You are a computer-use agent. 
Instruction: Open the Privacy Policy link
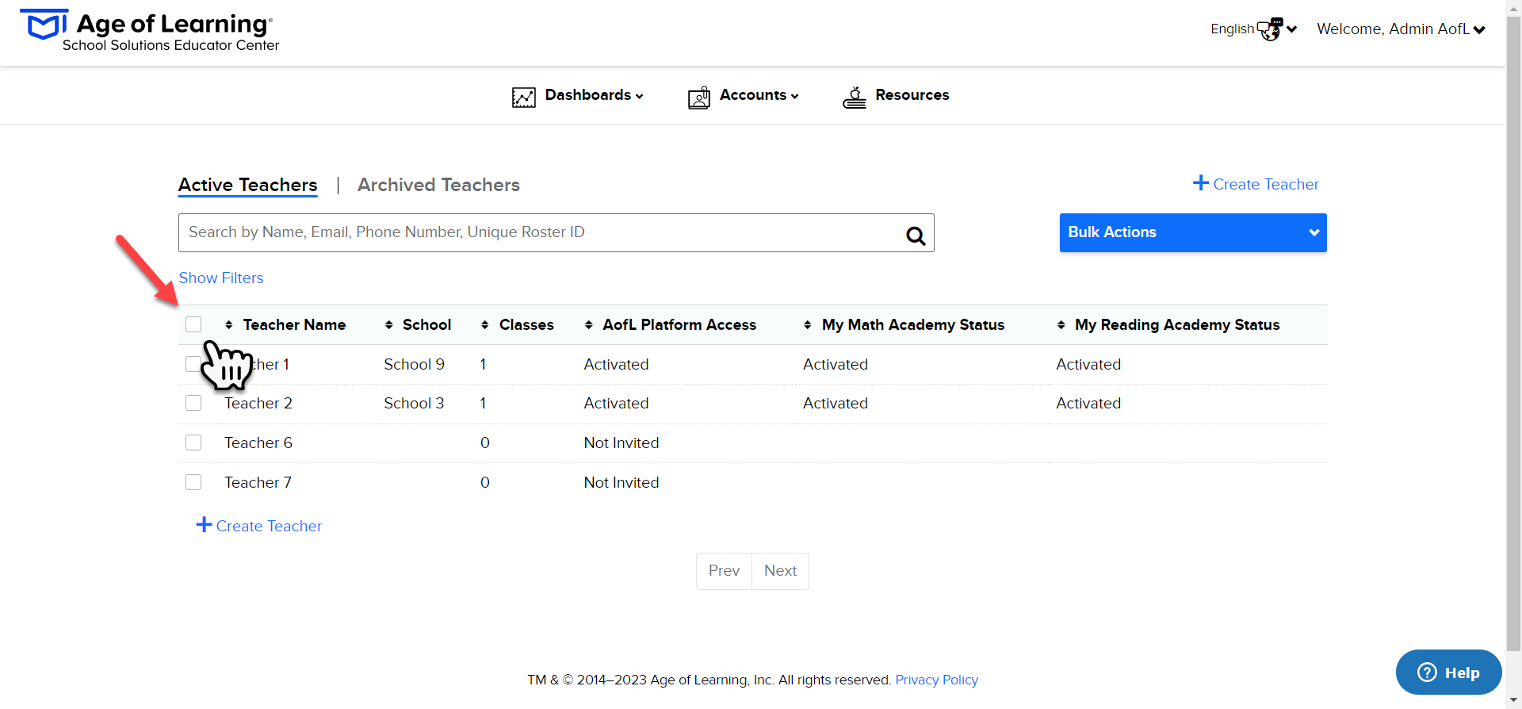[x=936, y=680]
